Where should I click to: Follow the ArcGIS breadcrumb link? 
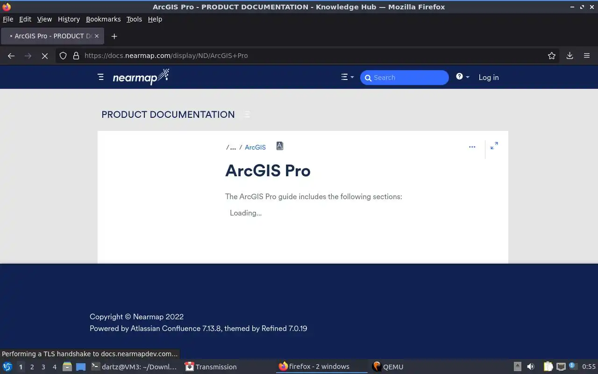pyautogui.click(x=255, y=147)
